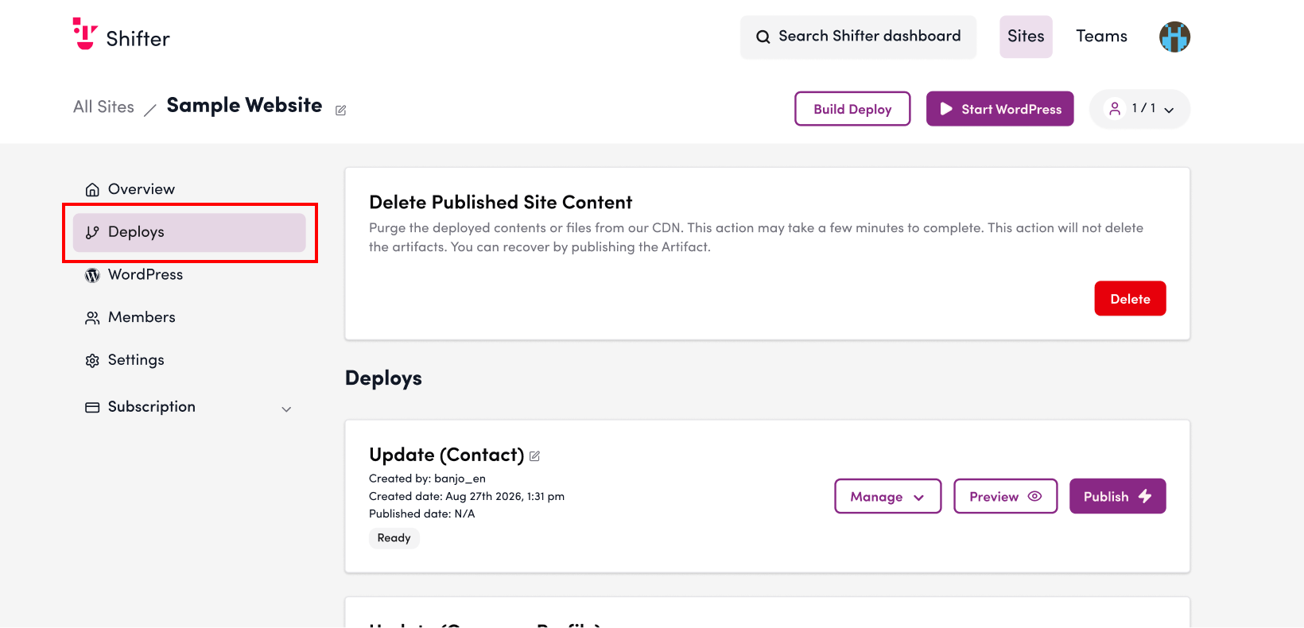
Task: Open Members in the sidebar
Action: point(189,317)
